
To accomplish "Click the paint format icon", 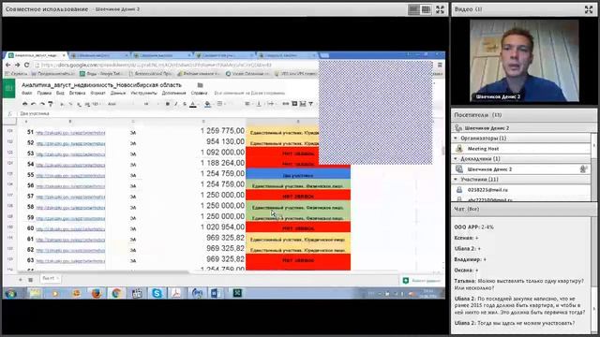I will pyautogui.click(x=51, y=104).
